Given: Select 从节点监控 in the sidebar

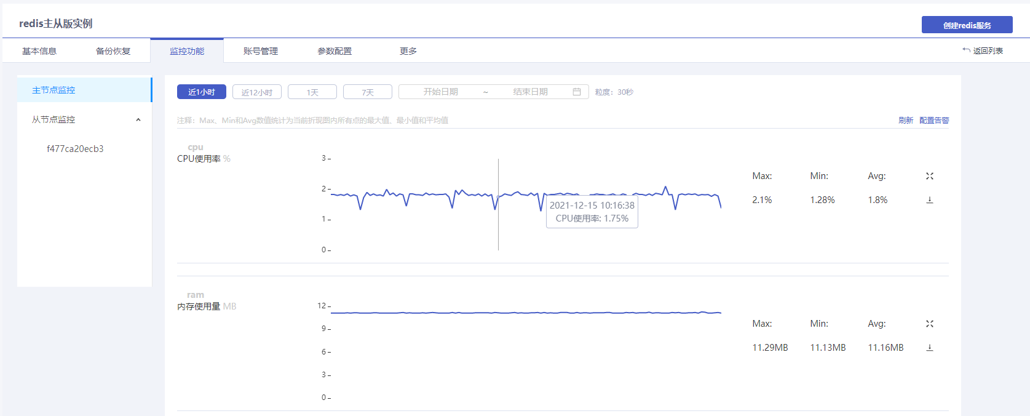Looking at the screenshot, I should (x=84, y=119).
